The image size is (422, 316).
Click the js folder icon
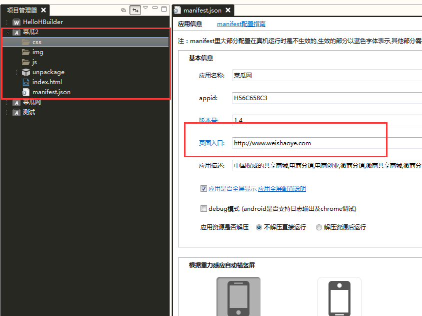[x=26, y=62]
